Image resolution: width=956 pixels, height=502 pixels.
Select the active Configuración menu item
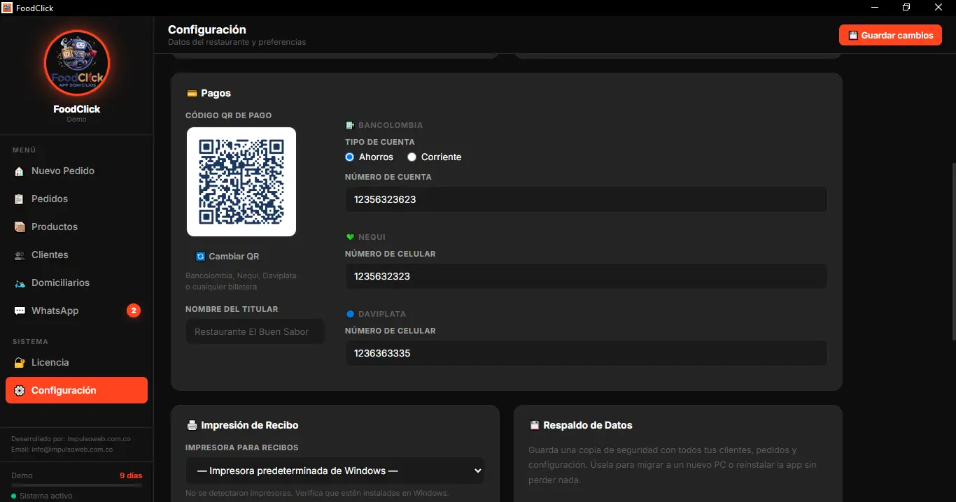point(76,391)
